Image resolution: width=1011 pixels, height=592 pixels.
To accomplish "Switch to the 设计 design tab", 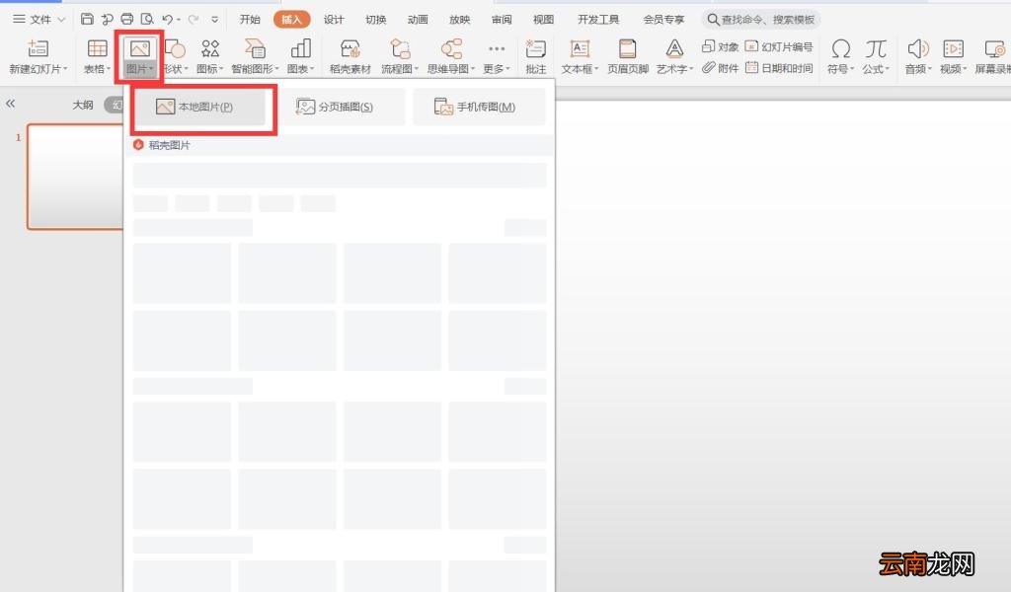I will click(334, 20).
